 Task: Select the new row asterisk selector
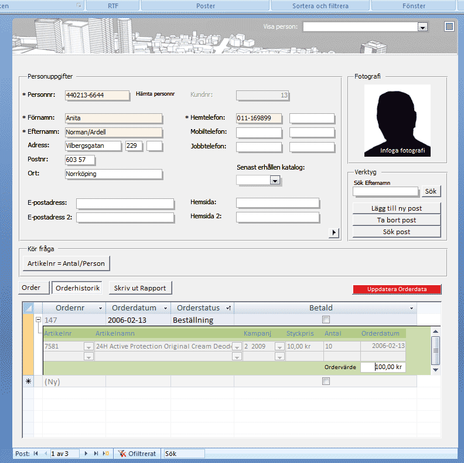tap(28, 381)
